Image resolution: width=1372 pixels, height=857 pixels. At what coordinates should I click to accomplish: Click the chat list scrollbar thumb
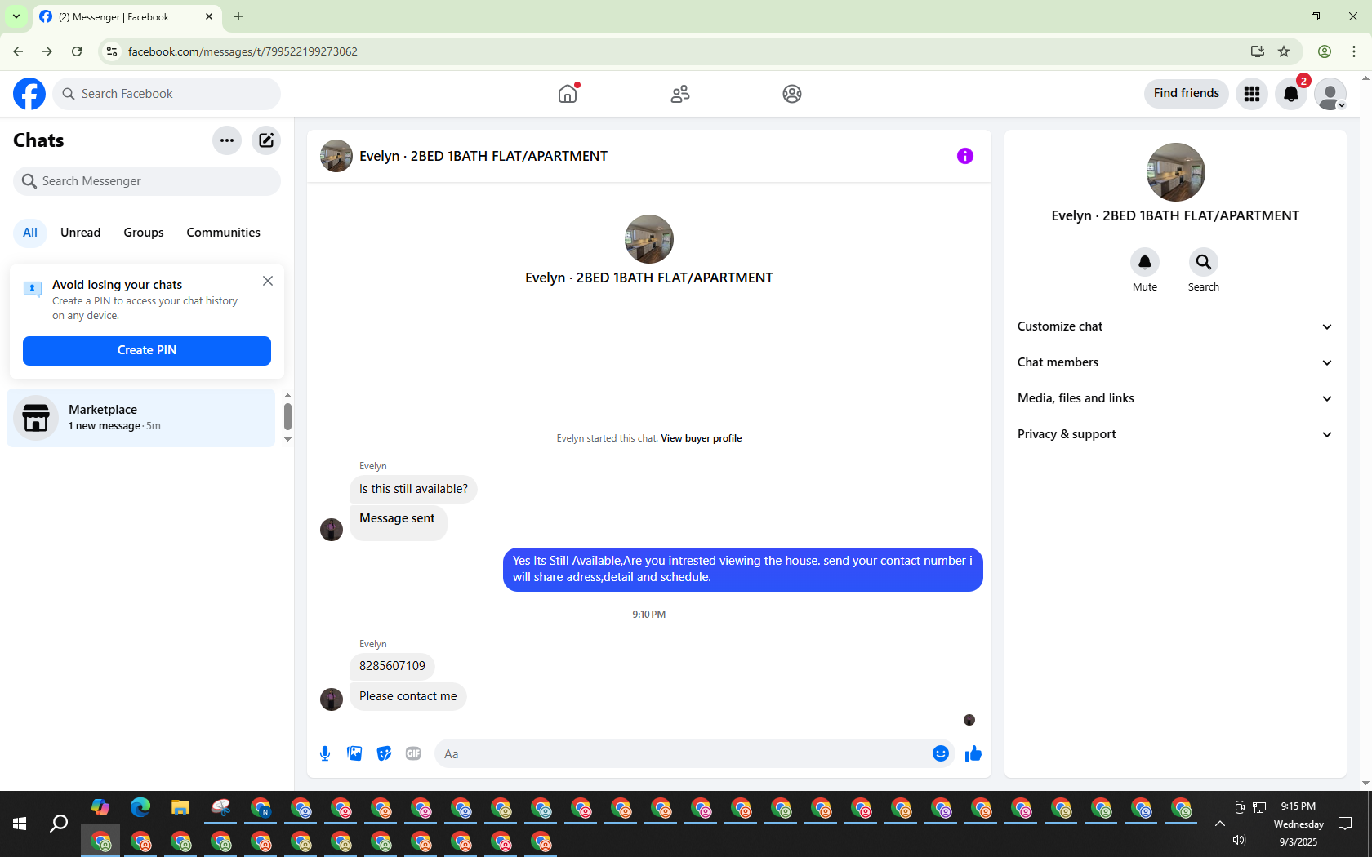tap(287, 416)
